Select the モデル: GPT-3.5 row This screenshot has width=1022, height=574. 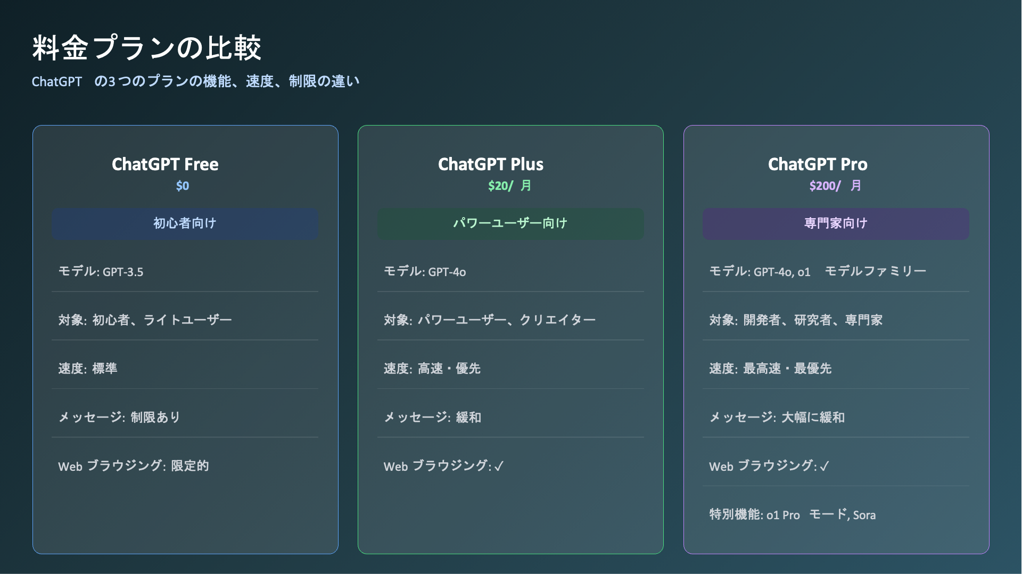coord(185,271)
